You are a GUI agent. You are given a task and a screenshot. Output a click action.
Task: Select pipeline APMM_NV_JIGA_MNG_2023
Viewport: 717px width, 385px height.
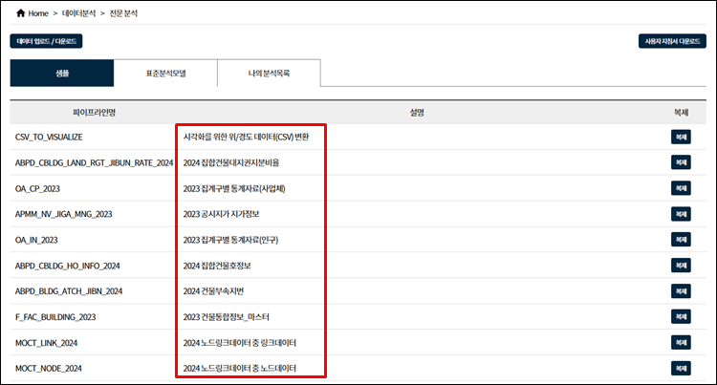[63, 214]
